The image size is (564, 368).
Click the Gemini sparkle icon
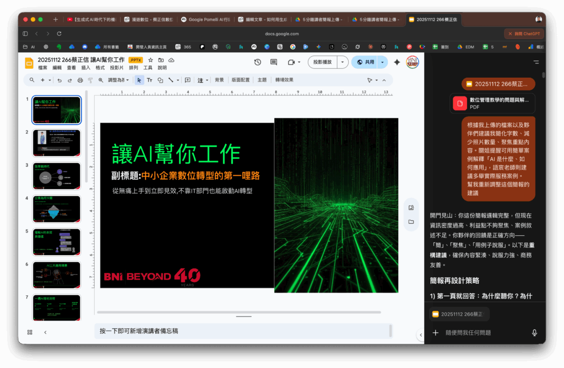(397, 62)
